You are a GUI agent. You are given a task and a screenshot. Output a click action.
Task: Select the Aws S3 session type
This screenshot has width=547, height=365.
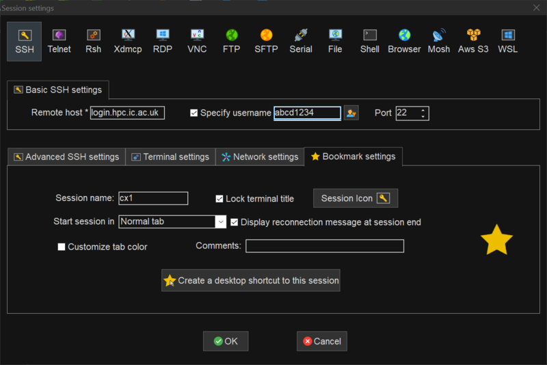(x=473, y=42)
